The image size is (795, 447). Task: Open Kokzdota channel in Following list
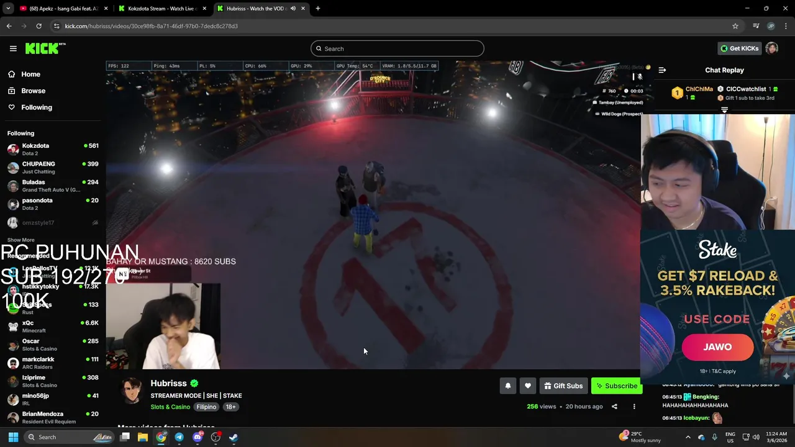coord(52,149)
